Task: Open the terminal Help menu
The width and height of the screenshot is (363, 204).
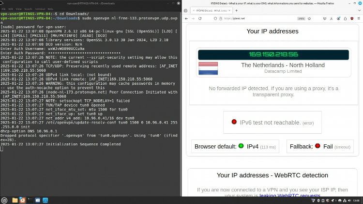Action: click(50, 9)
